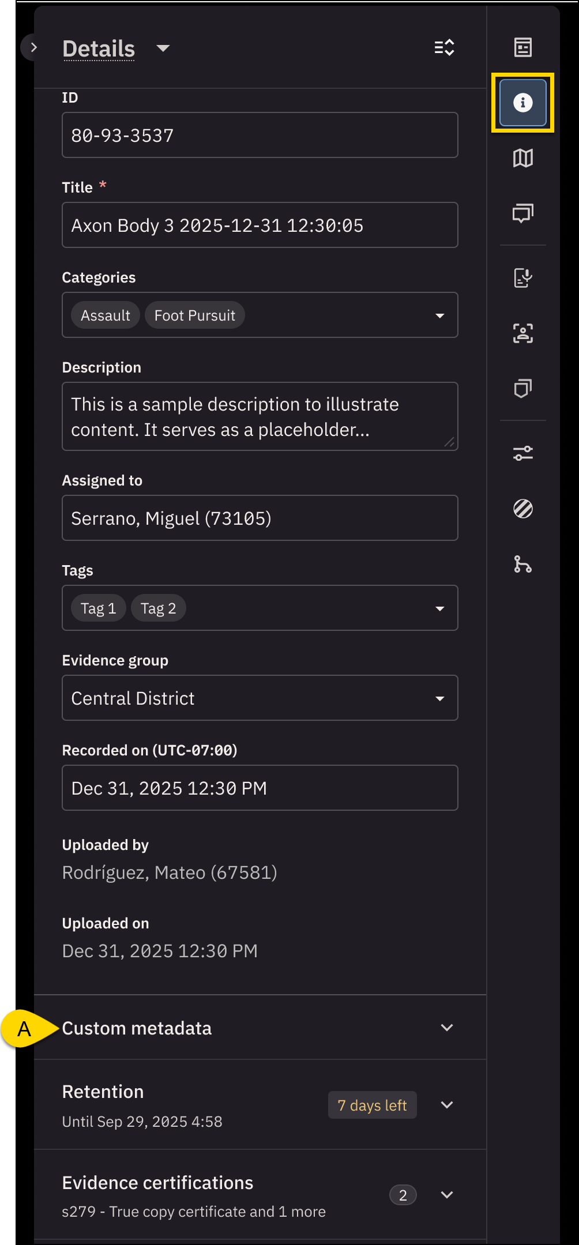This screenshot has width=579, height=1245.
Task: Expand the Evidence certifications section
Action: tap(446, 1195)
